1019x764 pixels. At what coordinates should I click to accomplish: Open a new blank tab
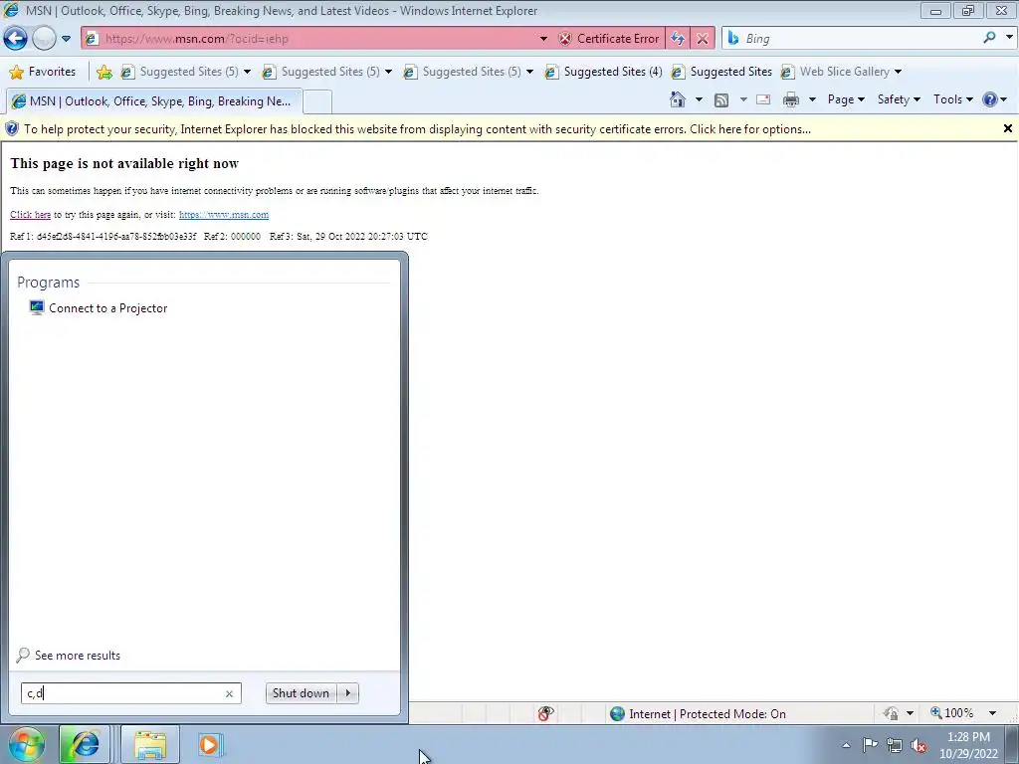point(317,102)
